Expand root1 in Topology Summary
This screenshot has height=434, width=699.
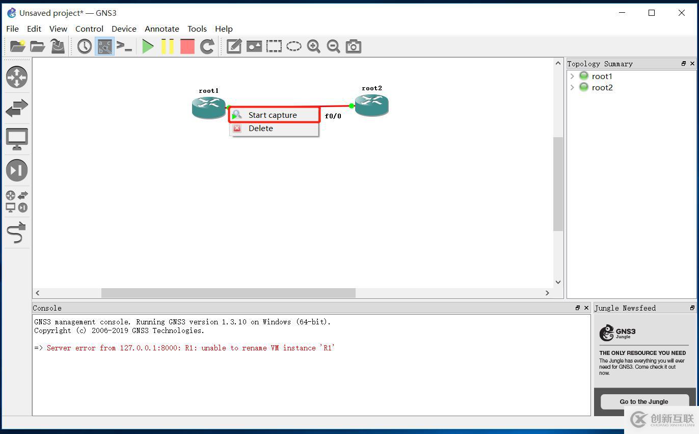coord(572,76)
